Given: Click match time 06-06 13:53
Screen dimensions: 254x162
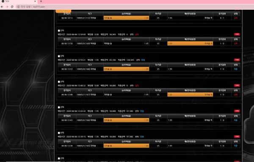Looking at the screenshot, I should (67, 69).
